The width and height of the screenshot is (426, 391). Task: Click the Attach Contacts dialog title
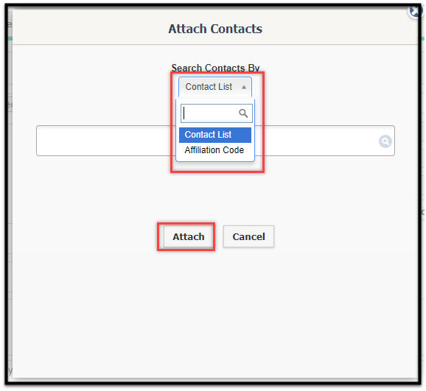(x=215, y=29)
